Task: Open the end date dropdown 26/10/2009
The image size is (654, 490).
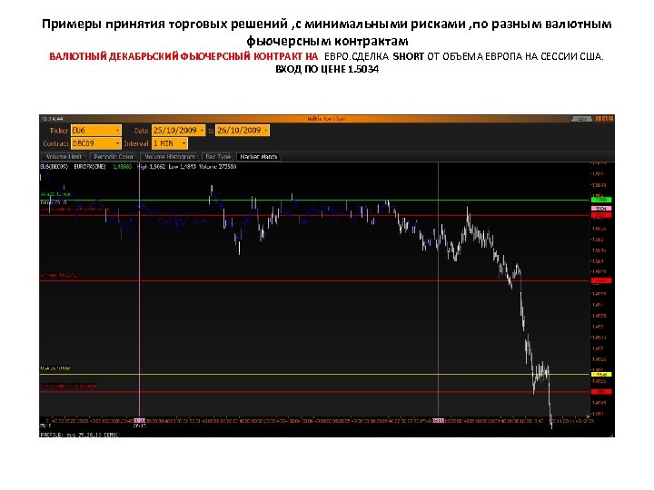Action: [x=243, y=131]
